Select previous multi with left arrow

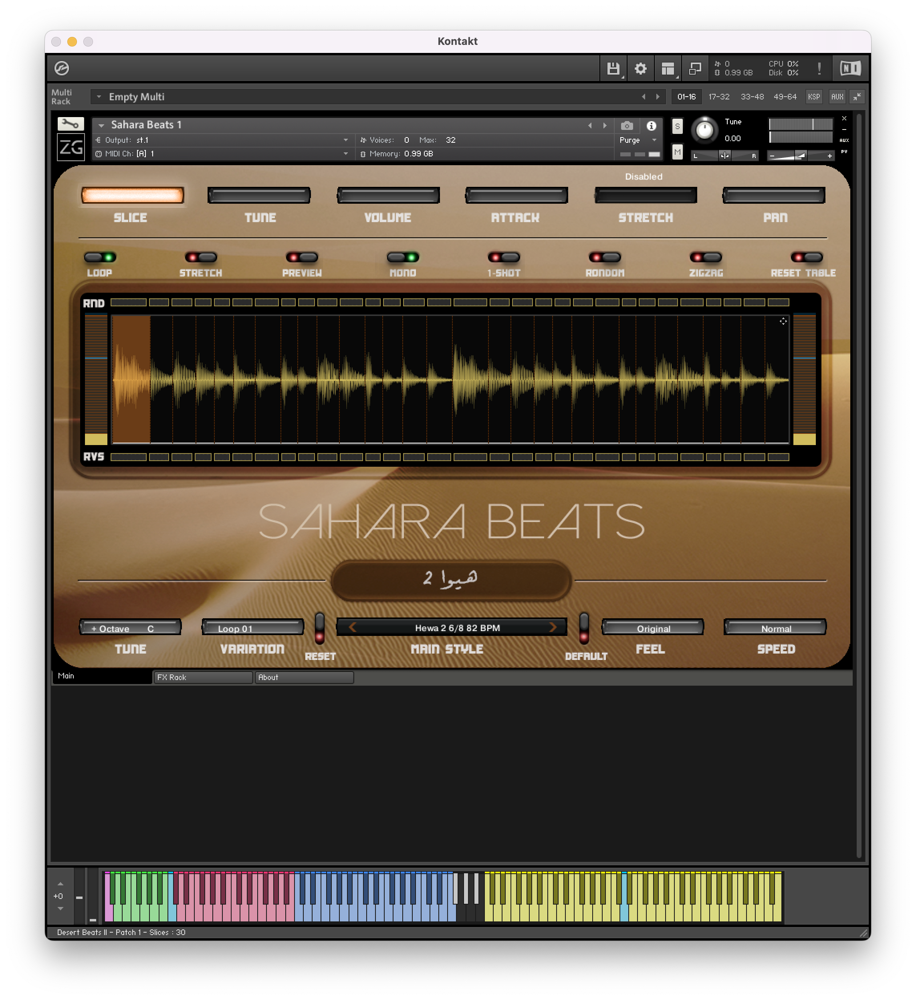tap(644, 97)
